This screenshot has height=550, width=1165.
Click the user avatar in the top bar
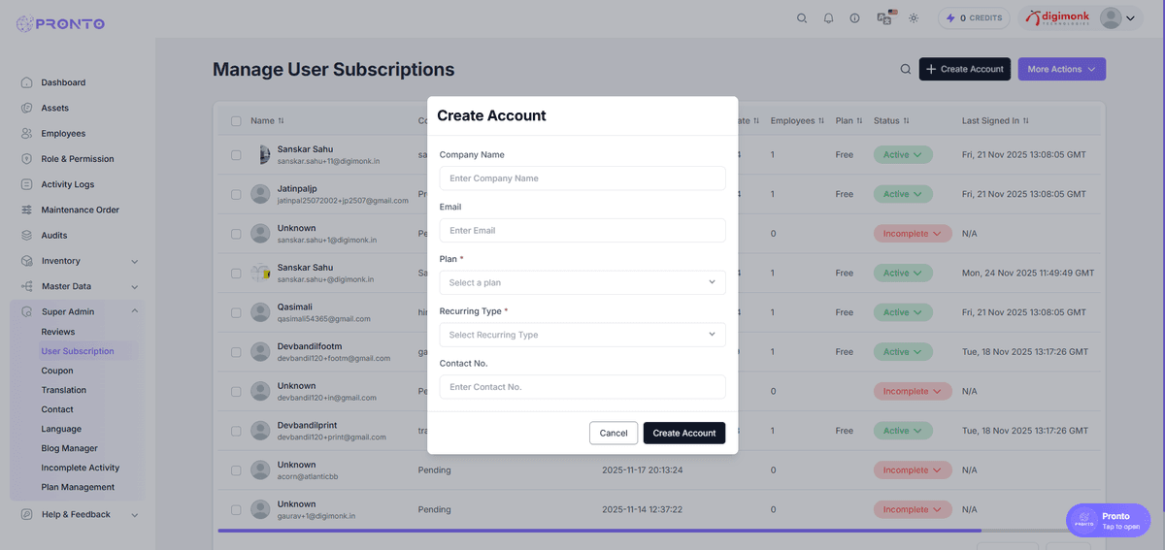[x=1111, y=18]
